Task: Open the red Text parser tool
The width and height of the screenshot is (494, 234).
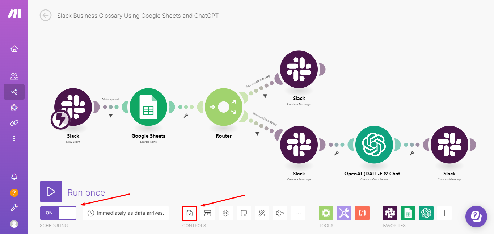Action: [x=362, y=213]
